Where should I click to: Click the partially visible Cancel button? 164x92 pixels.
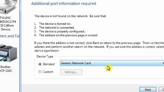point(161,89)
